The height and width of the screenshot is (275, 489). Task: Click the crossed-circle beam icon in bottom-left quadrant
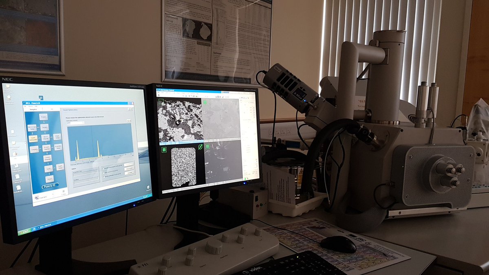coord(200,147)
